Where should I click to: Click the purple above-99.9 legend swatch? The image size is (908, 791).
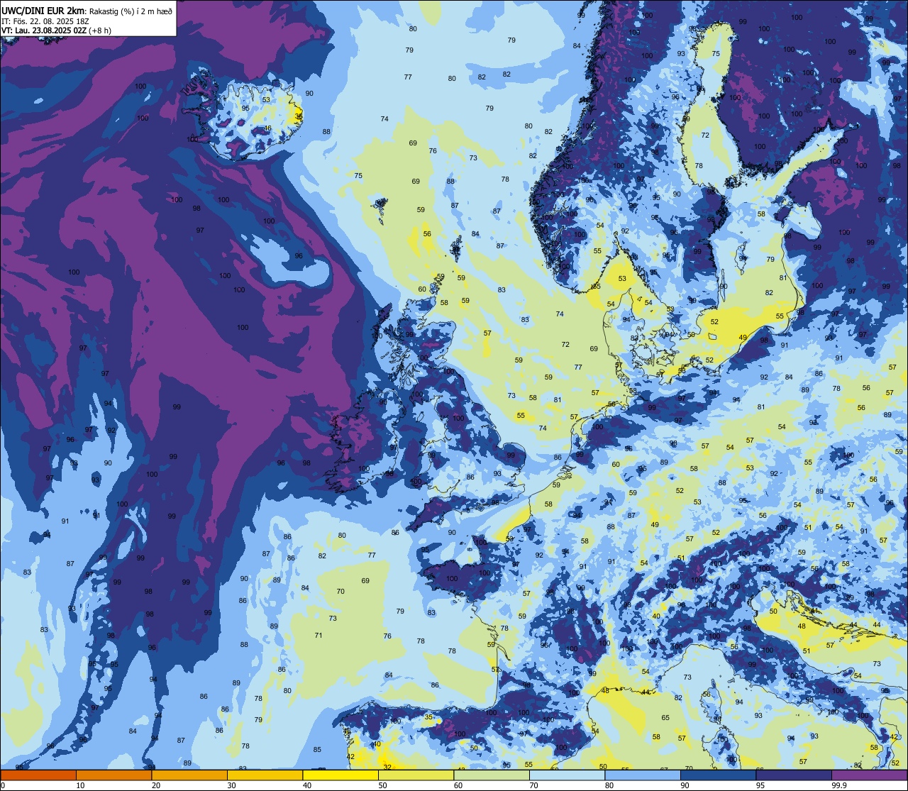click(870, 775)
